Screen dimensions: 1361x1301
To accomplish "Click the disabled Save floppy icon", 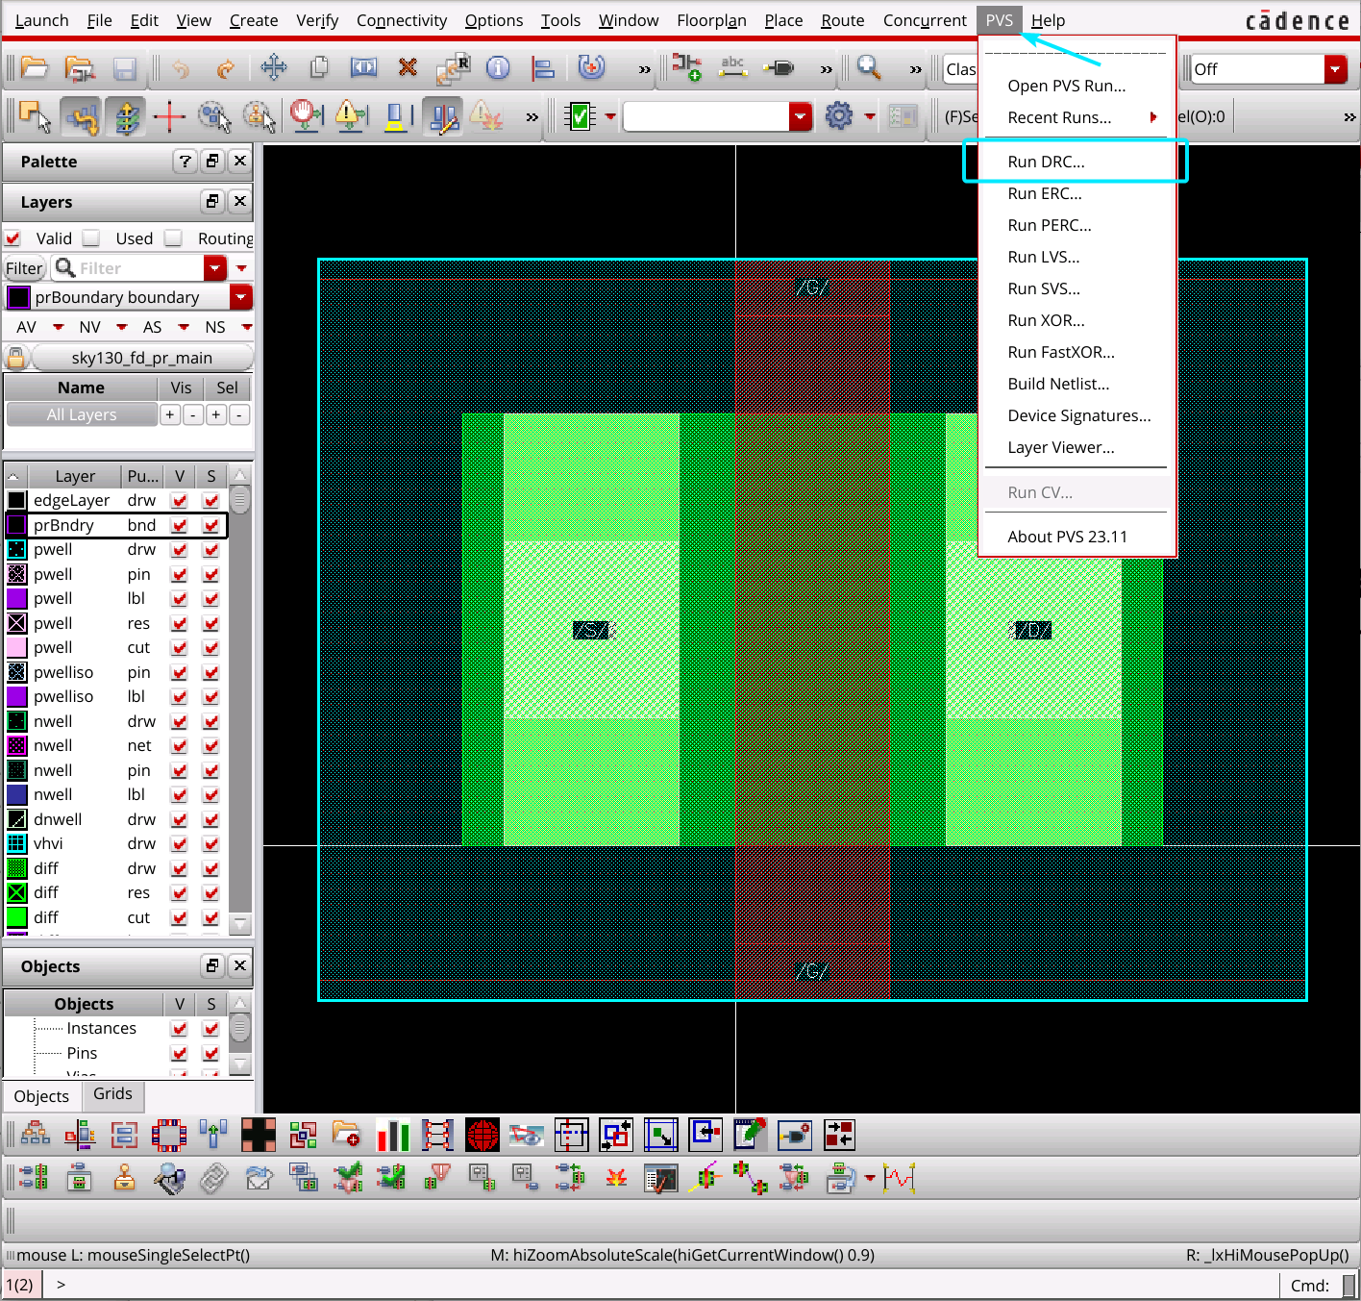I will click(124, 68).
